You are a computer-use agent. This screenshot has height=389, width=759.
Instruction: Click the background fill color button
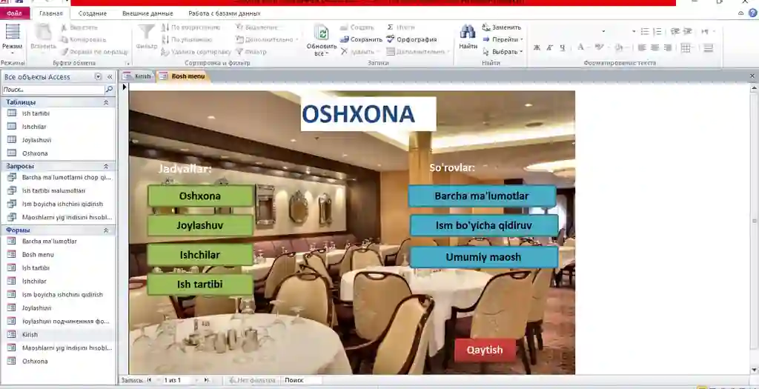pyautogui.click(x=619, y=47)
